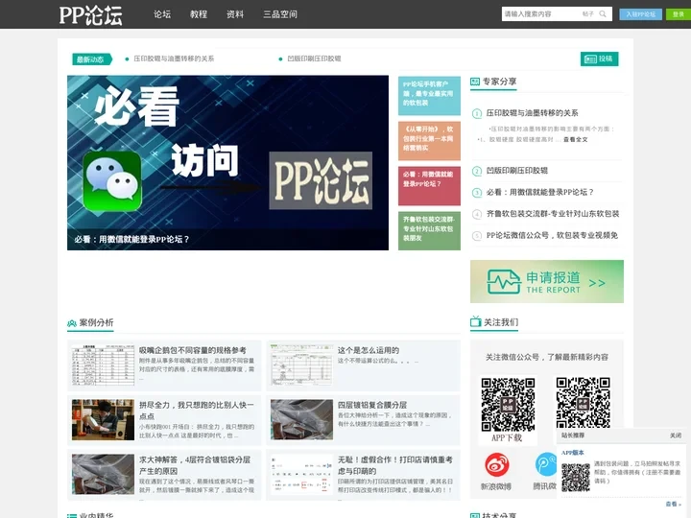
Task: Click banner caption 必看：用微信就能登录PP论坛？
Action: coord(131,239)
